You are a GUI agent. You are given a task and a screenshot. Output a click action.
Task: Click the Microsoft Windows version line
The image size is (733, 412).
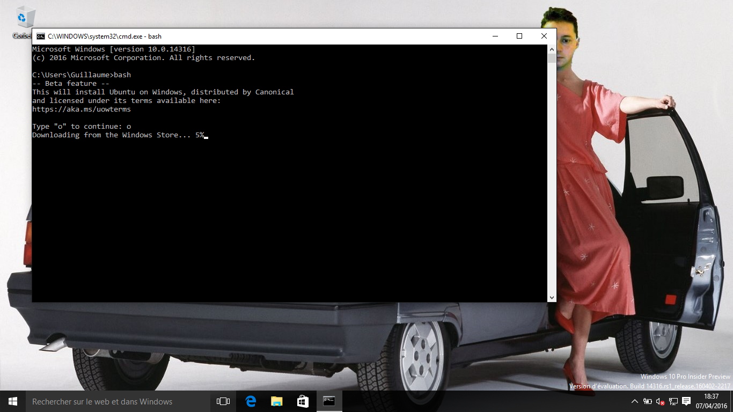[x=114, y=49]
